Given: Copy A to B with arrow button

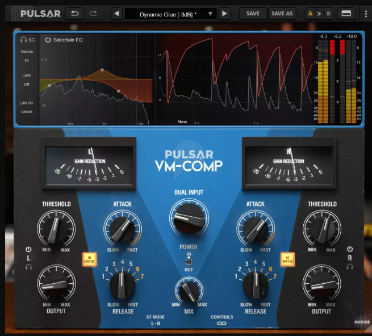Looking at the screenshot, I should click(x=319, y=14).
